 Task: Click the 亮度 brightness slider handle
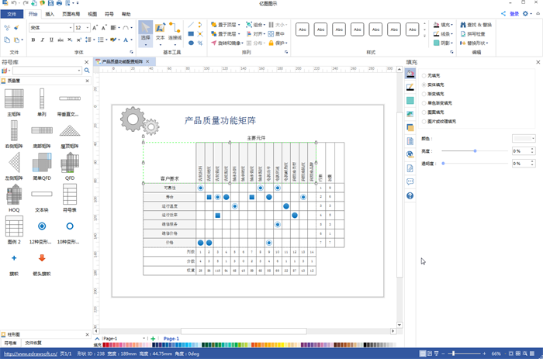(x=475, y=151)
